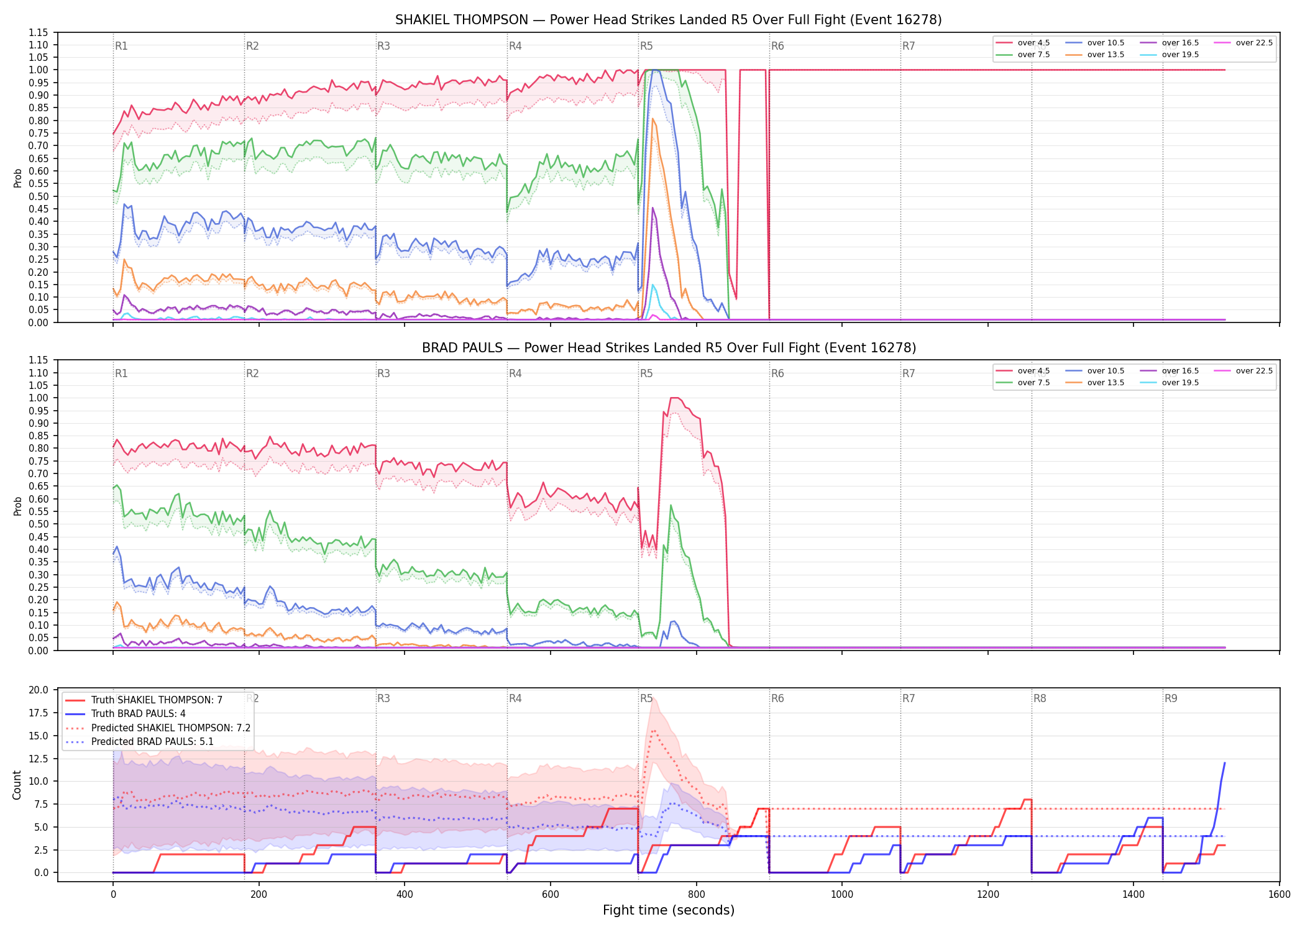Click R7 round marker in Count chart
This screenshot has width=1305, height=932.
click(909, 698)
